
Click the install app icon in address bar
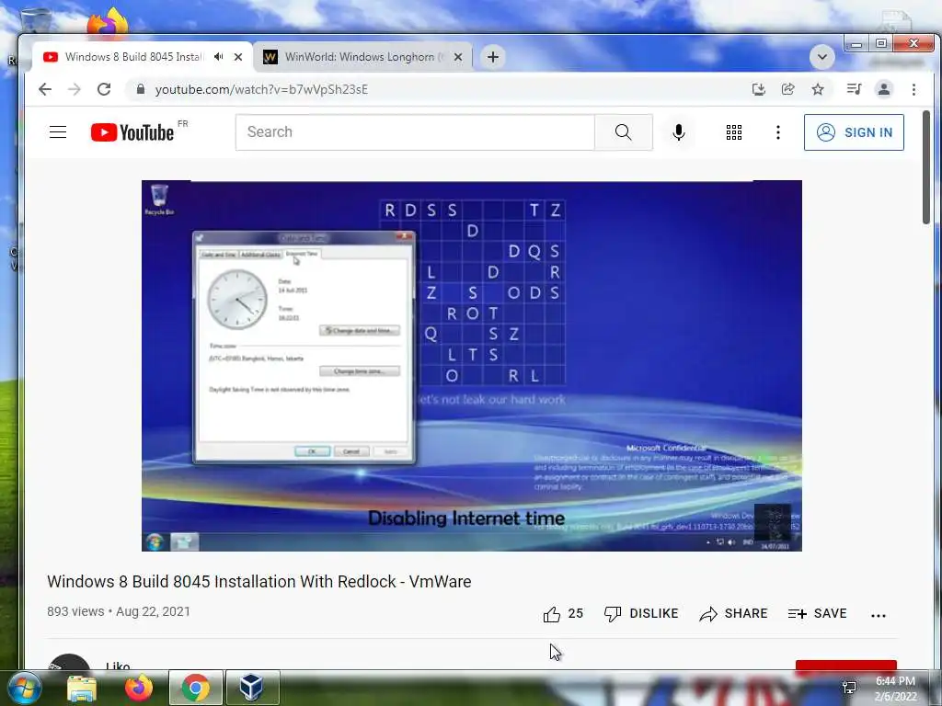pos(759,89)
